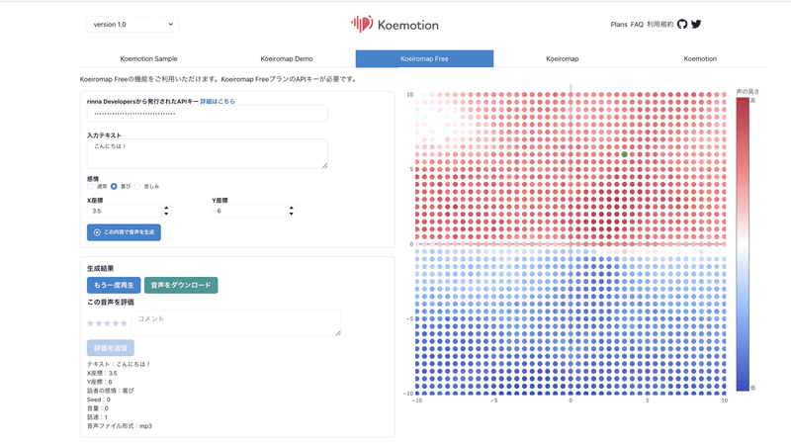Select the 通常 emotion radio button
This screenshot has width=791, height=446.
91,186
